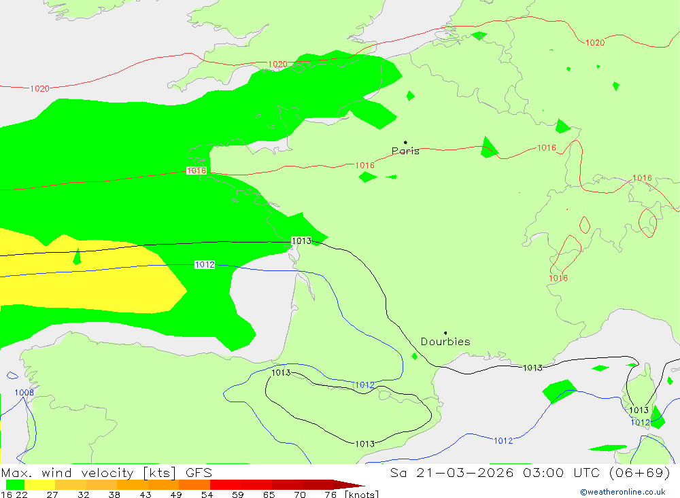The height and width of the screenshot is (498, 680).
Task: Click the black dot marking Dourbies
Action: (445, 333)
